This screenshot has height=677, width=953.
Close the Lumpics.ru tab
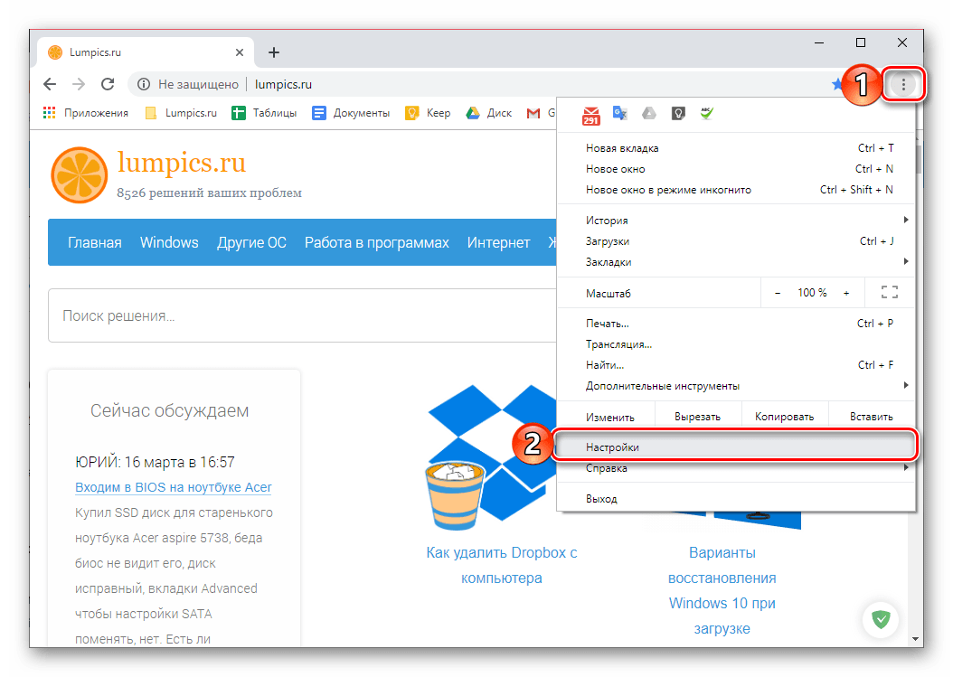[240, 52]
